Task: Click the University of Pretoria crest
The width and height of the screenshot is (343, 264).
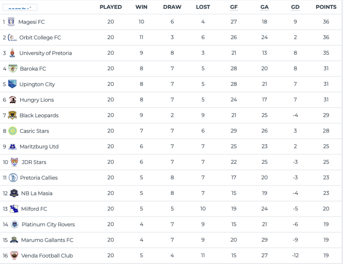Action: coord(12,53)
